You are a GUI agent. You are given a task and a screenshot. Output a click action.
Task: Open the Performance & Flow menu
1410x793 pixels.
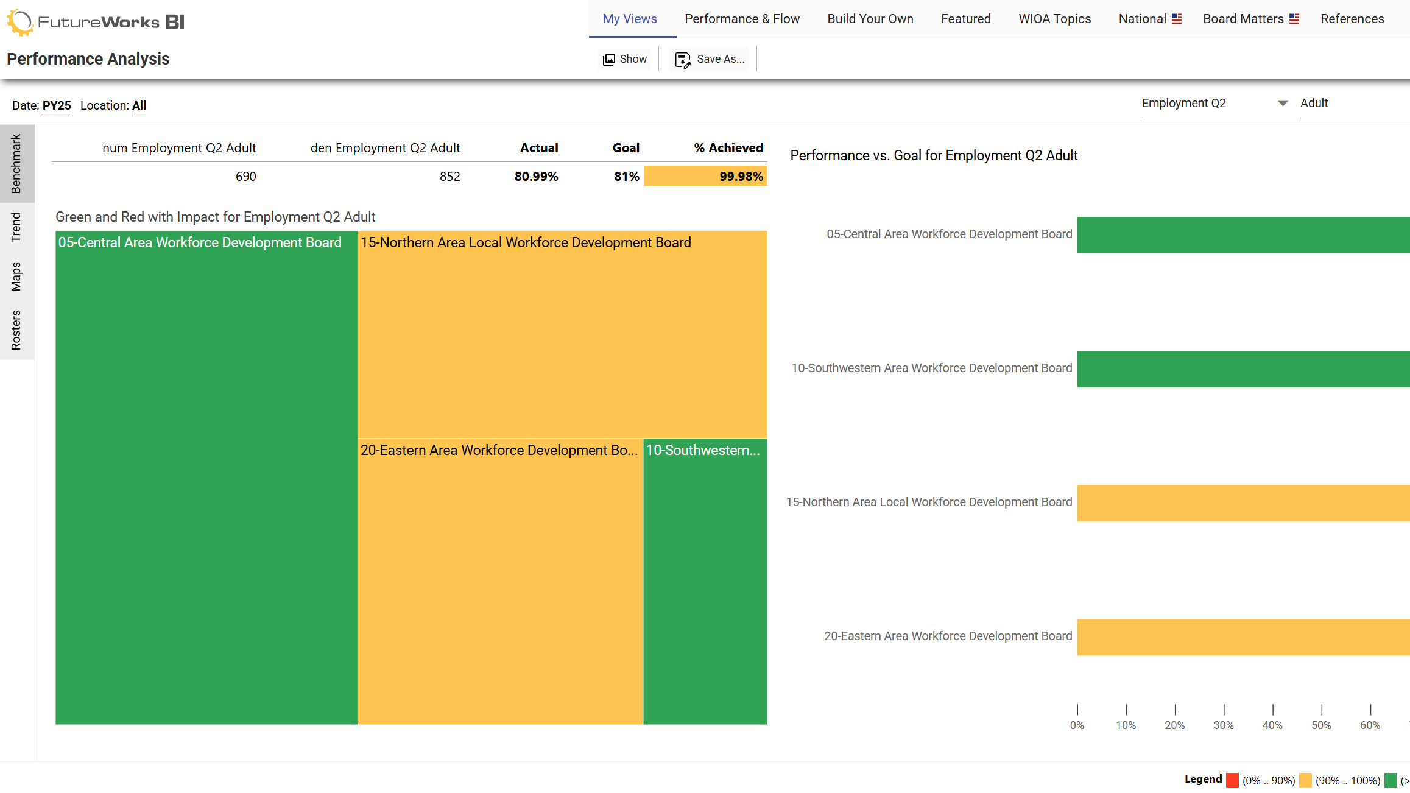pyautogui.click(x=742, y=19)
